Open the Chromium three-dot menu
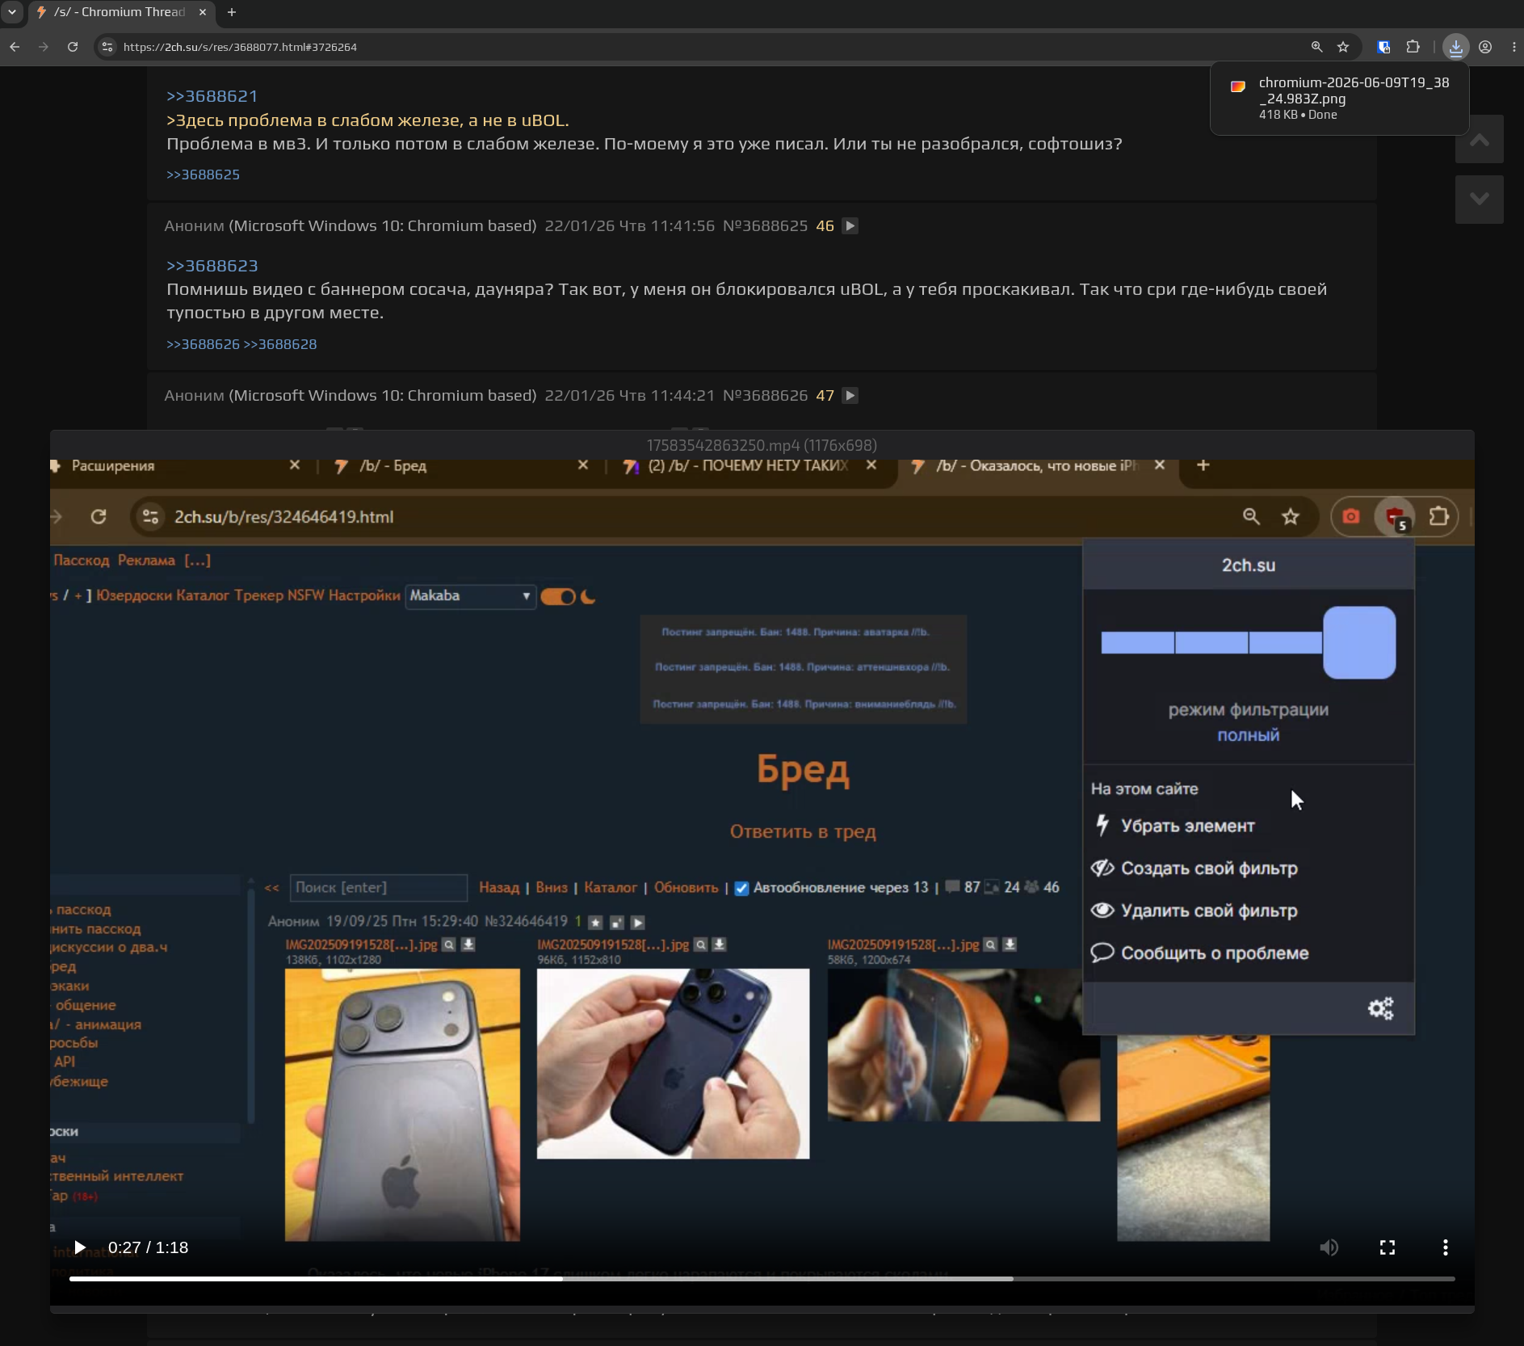This screenshot has height=1346, width=1524. 1514,47
